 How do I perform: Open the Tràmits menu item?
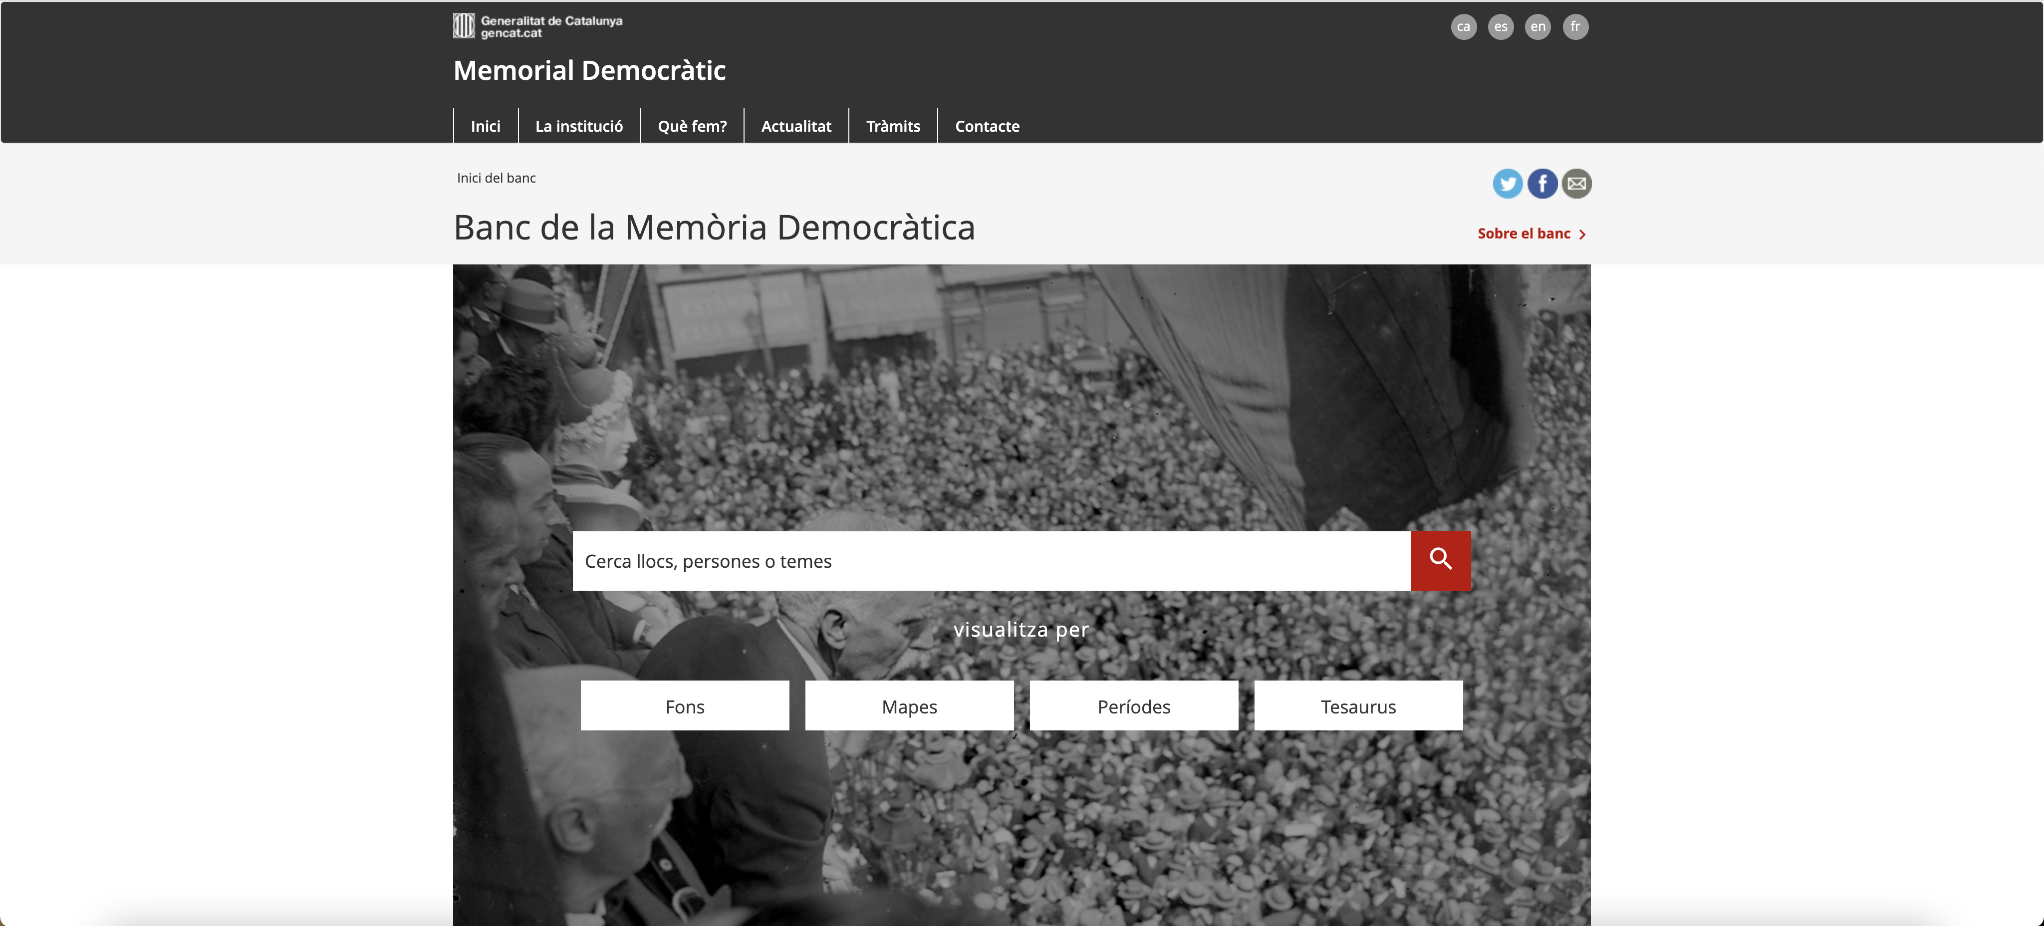(x=893, y=125)
